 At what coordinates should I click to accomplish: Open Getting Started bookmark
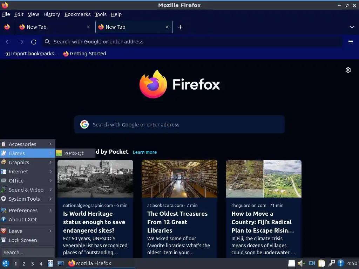coord(85,54)
